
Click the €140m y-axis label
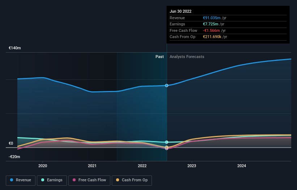pyautogui.click(x=14, y=48)
